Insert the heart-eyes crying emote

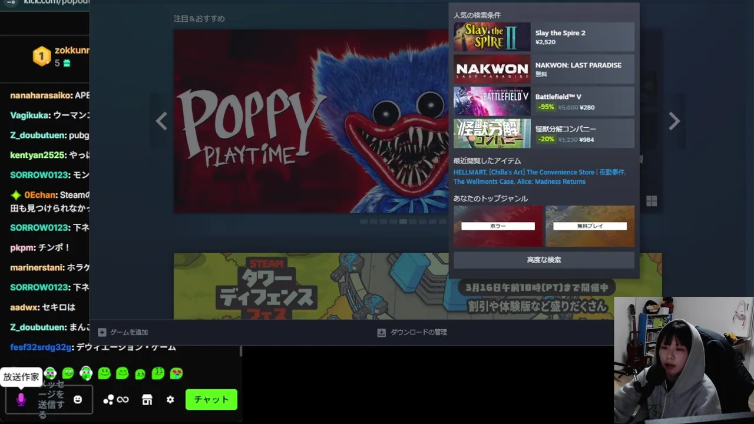(176, 373)
